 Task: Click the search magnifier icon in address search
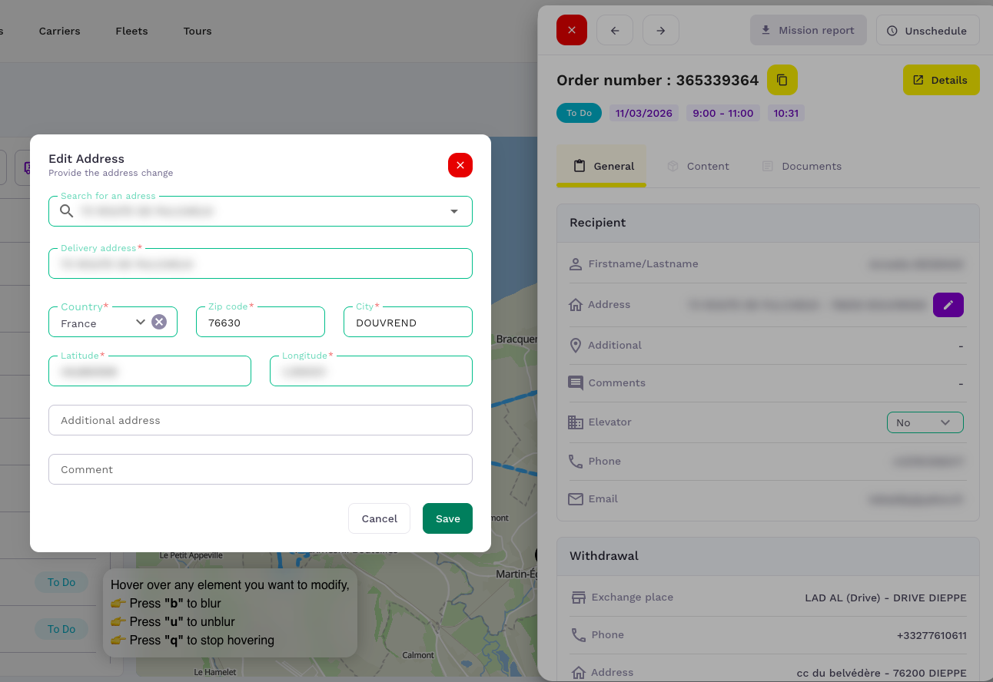(67, 211)
